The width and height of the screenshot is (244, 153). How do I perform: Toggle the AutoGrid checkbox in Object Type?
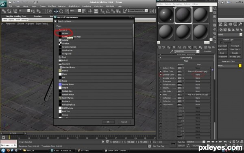pos(221,42)
